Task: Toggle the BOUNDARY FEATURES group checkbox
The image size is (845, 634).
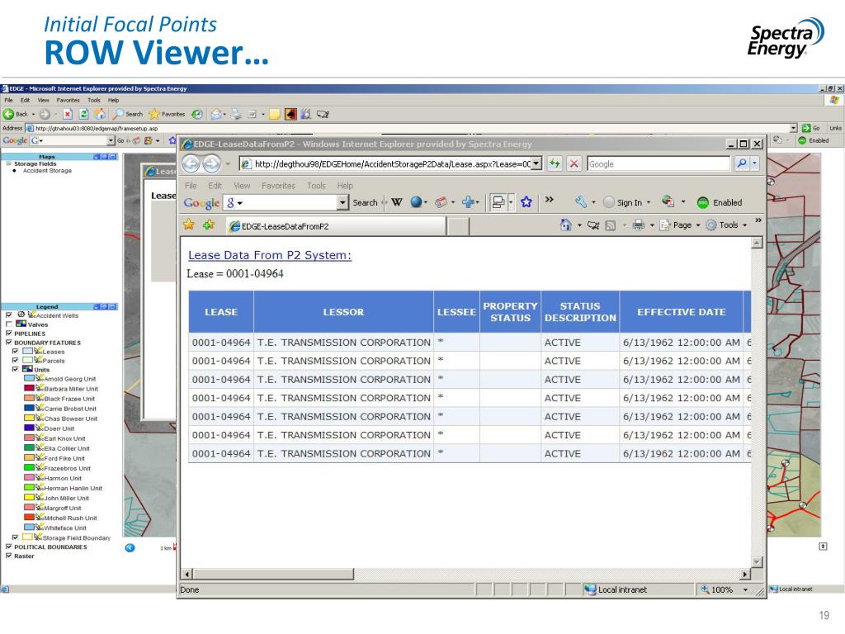Action: [x=8, y=342]
